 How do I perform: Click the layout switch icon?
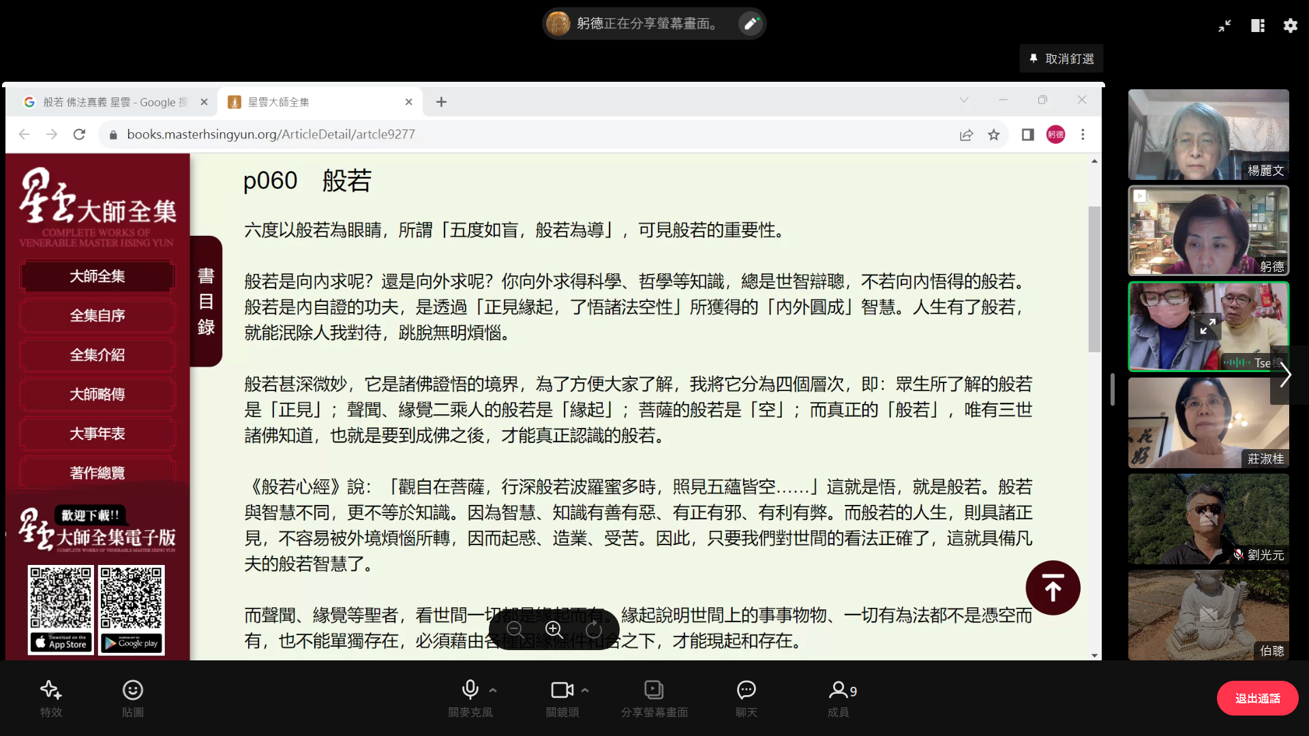coord(1258,26)
